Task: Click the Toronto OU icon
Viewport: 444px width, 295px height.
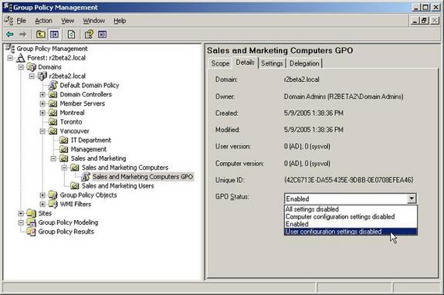Action: (53, 122)
